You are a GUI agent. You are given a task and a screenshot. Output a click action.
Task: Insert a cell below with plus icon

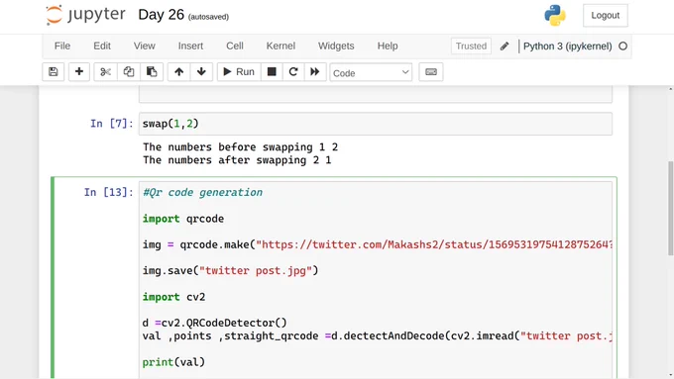click(x=79, y=71)
